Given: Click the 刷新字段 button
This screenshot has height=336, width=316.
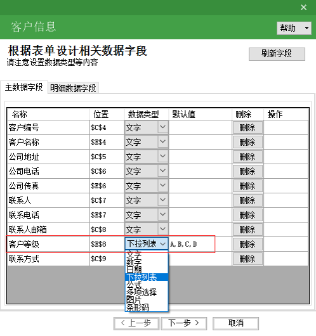Looking at the screenshot, I should point(277,54).
